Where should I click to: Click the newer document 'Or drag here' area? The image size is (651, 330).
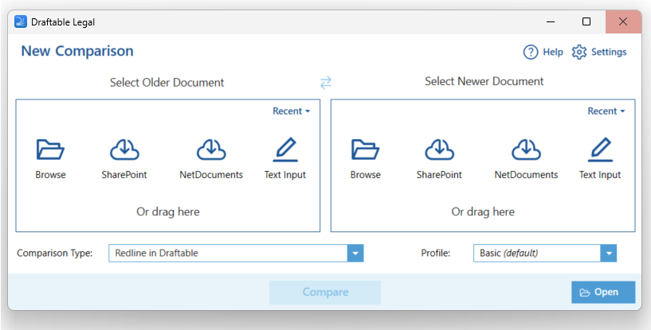pos(482,212)
